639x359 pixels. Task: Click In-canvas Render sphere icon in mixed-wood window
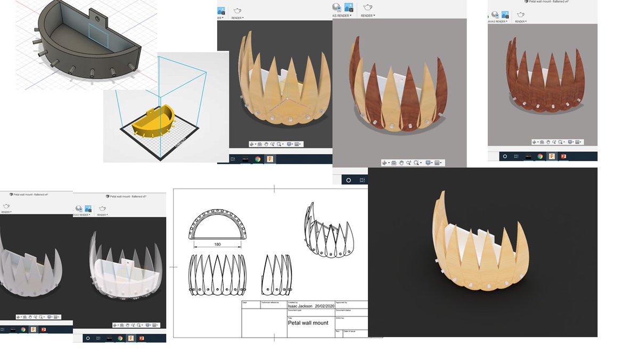[336, 7]
